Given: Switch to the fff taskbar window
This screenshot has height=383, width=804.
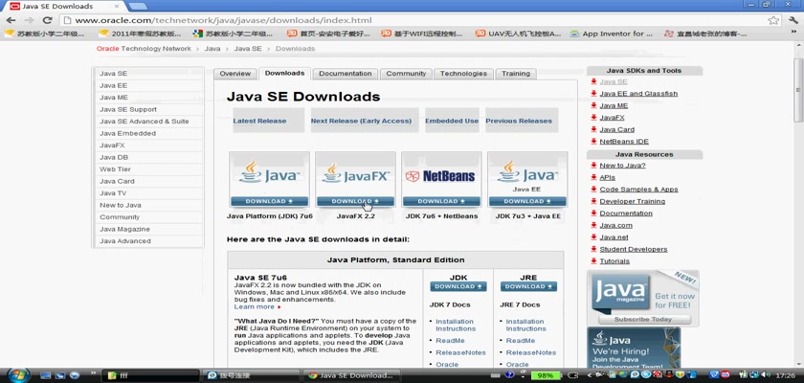Looking at the screenshot, I should click(150, 375).
